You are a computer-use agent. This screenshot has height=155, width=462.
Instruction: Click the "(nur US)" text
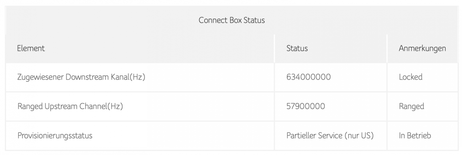[x=359, y=136]
